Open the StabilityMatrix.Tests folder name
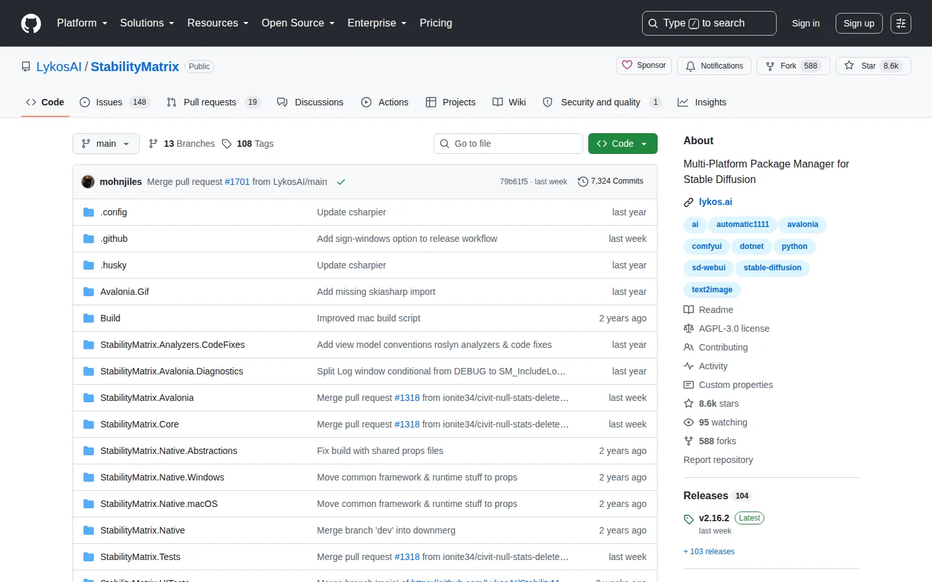This screenshot has height=582, width=932. tap(140, 557)
